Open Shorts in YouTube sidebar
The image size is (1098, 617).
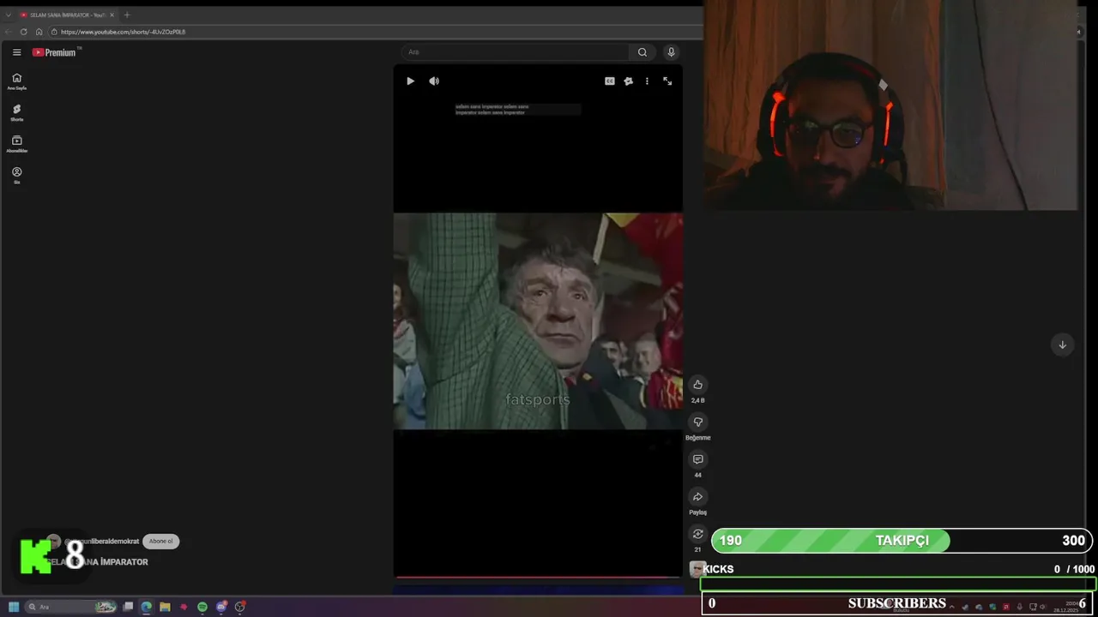(16, 112)
